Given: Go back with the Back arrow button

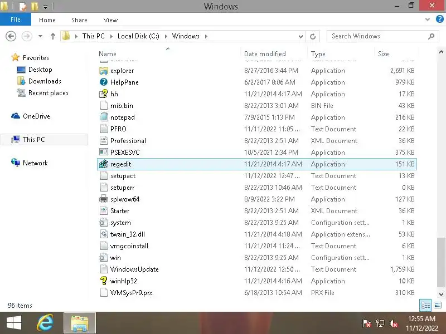Looking at the screenshot, I should click(x=11, y=36).
